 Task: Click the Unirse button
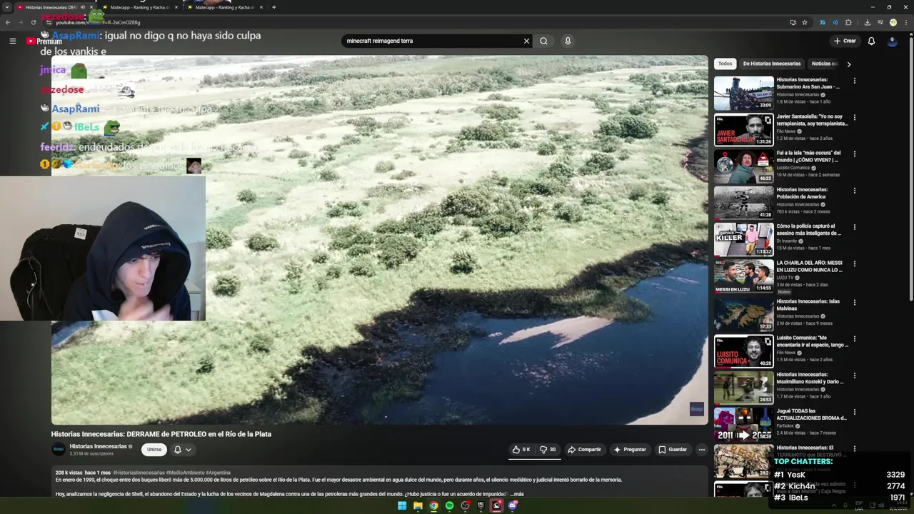154,450
